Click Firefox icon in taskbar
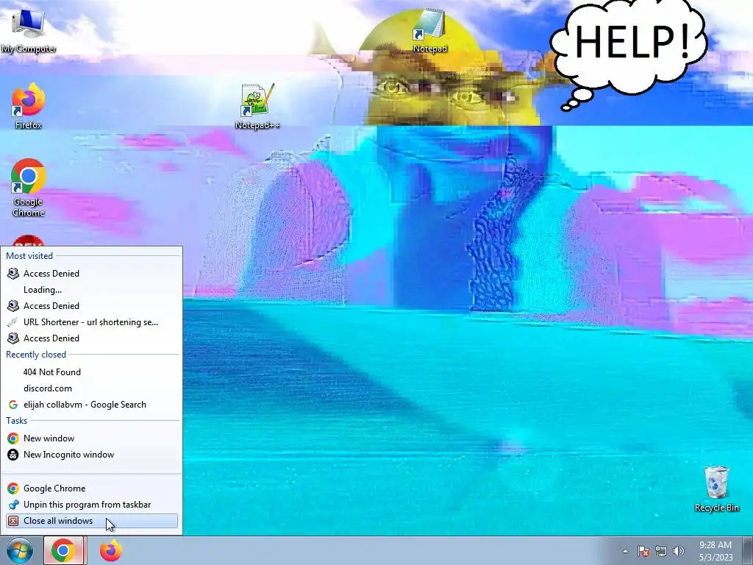 (x=110, y=550)
